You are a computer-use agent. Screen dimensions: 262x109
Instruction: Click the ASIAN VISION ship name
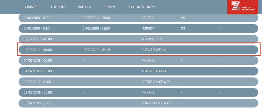pyautogui.click(x=151, y=39)
